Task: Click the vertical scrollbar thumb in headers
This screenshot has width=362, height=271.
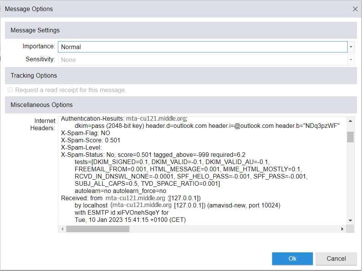Action: coord(350,137)
